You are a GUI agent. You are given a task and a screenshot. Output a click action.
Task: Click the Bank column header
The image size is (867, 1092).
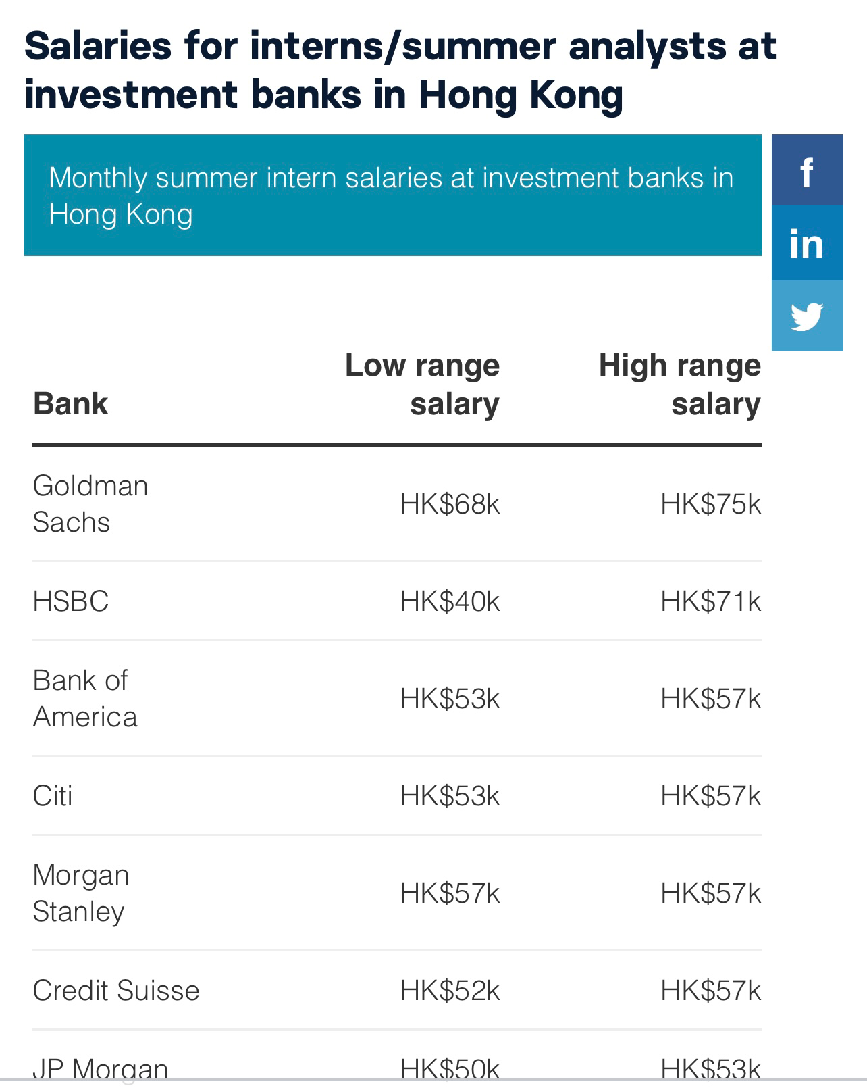click(x=70, y=404)
